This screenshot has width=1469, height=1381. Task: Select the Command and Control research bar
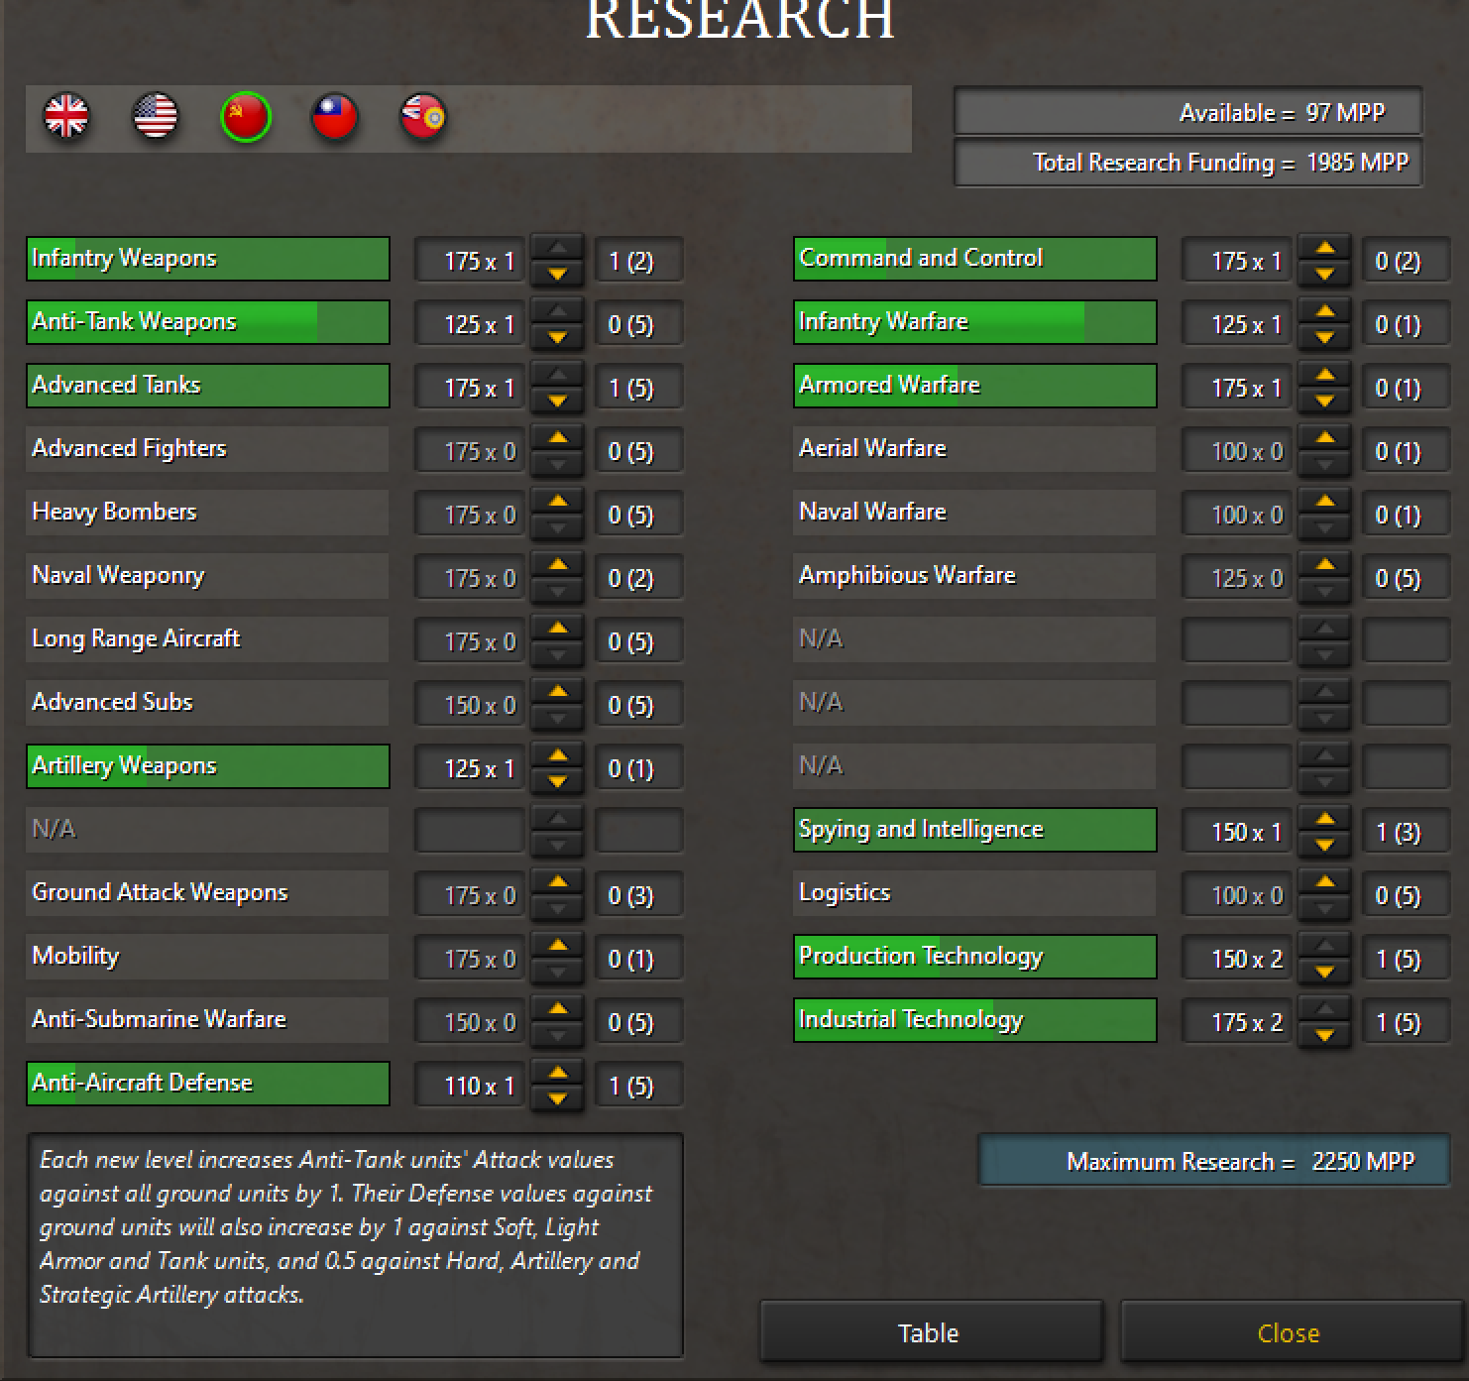[975, 259]
